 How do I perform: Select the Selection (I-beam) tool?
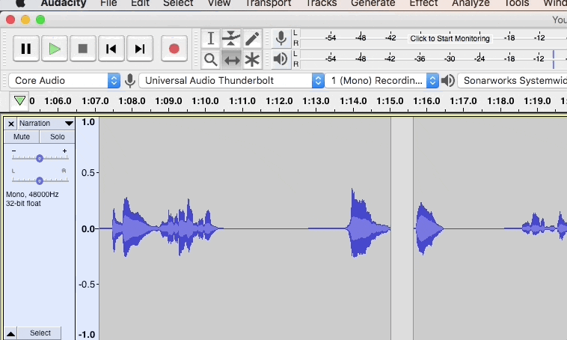coord(211,38)
